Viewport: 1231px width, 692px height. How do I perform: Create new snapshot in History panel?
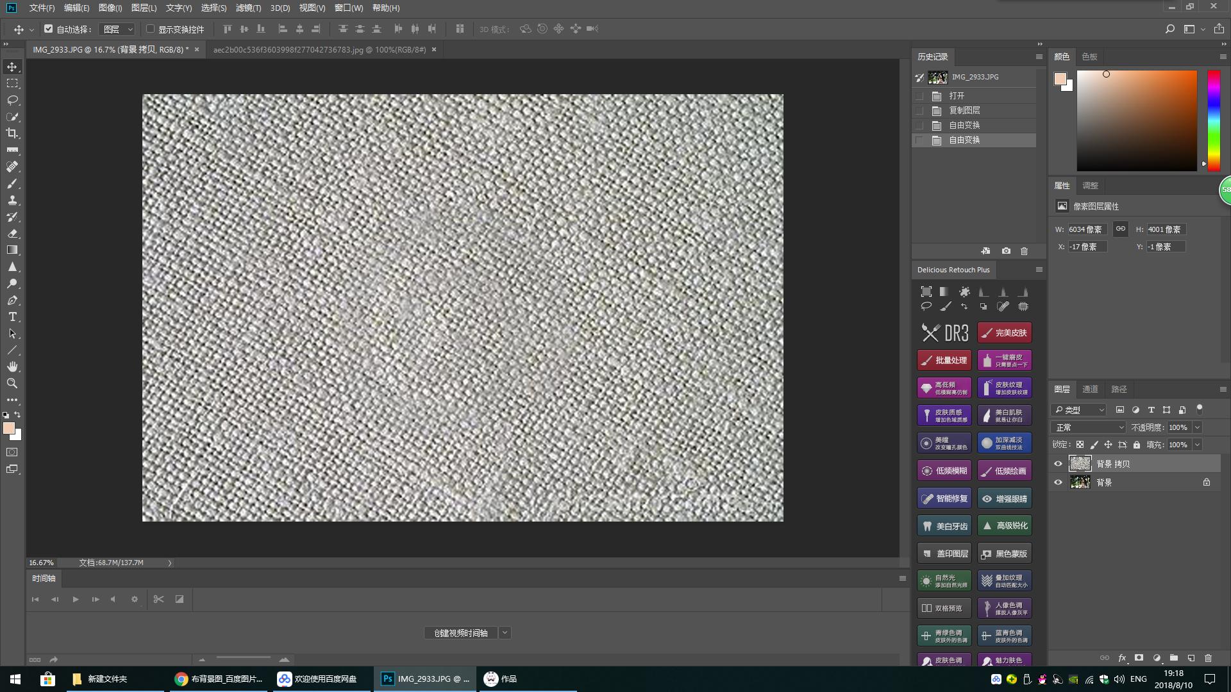click(x=1006, y=251)
